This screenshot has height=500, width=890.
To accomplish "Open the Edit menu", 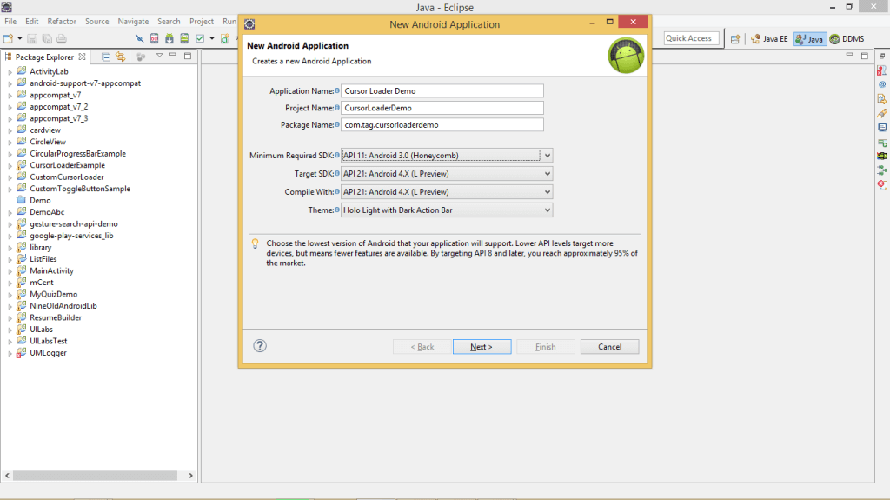I will (32, 21).
